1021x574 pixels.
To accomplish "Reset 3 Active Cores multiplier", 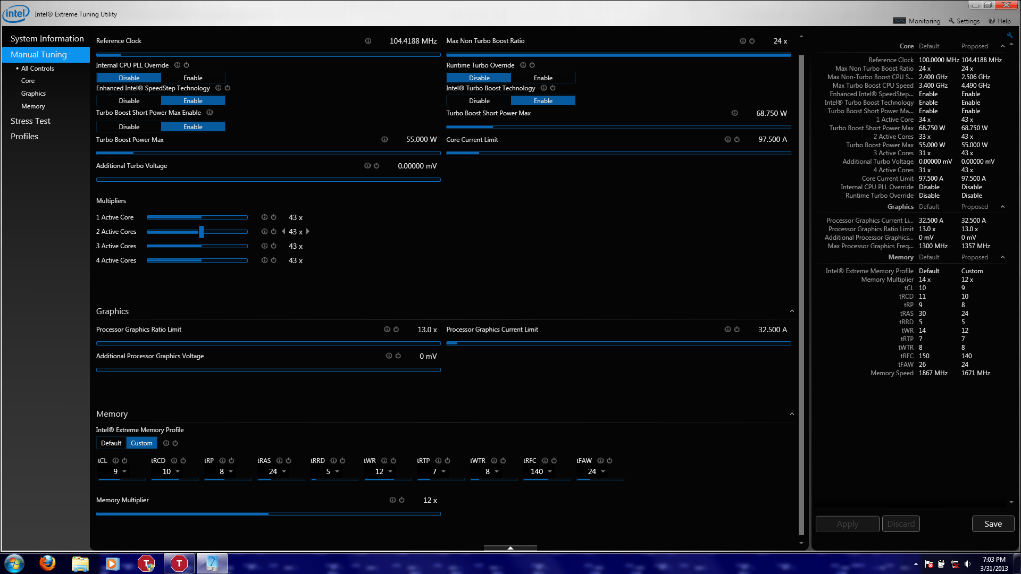I will point(273,246).
